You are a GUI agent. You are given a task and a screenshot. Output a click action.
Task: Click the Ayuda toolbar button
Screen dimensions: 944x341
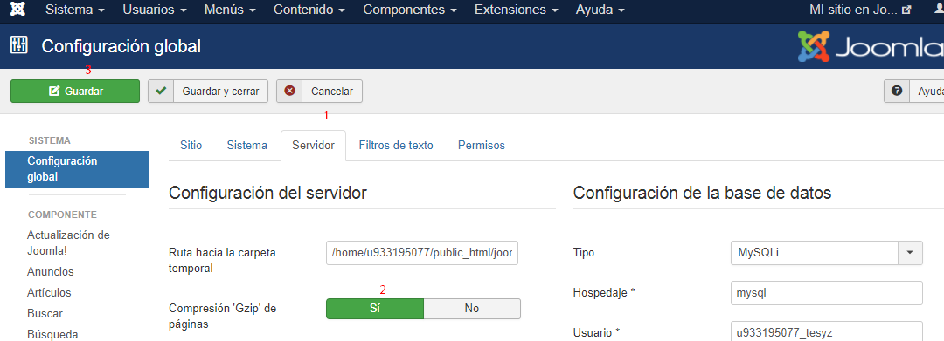coord(914,92)
